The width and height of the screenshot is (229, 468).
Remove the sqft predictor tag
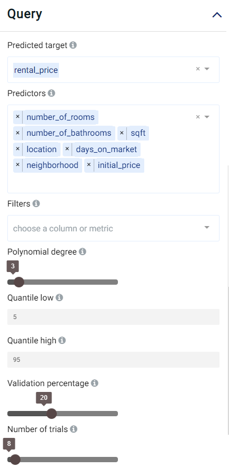(122, 133)
